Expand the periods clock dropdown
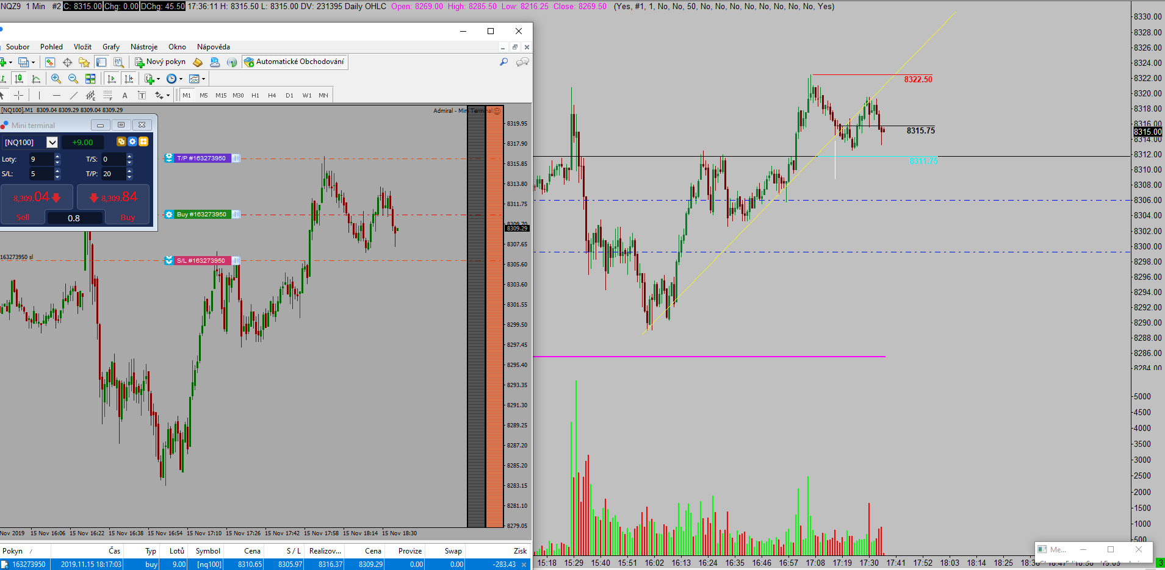1165x570 pixels. point(181,79)
